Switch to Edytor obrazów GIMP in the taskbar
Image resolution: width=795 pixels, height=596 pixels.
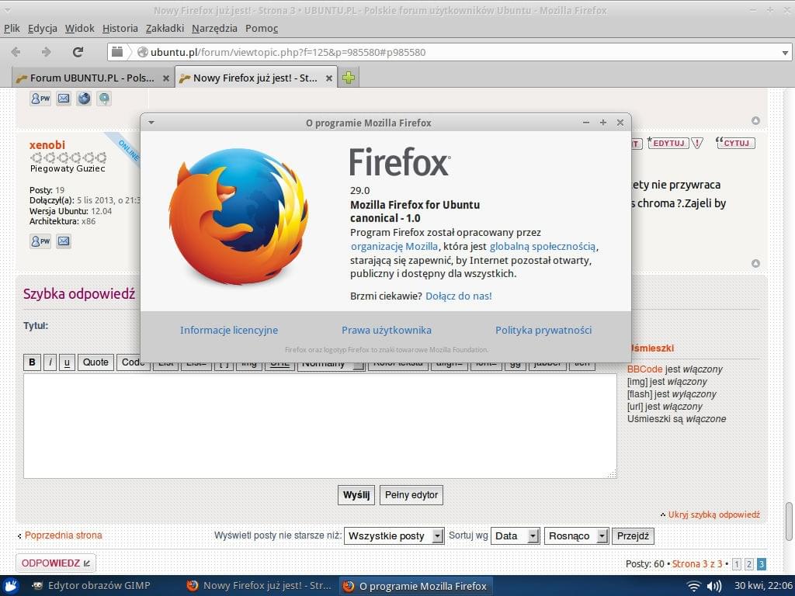(x=92, y=586)
